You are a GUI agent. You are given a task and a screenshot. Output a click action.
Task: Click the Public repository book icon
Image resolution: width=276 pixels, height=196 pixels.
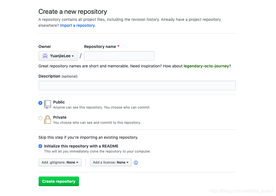[x=48, y=105]
